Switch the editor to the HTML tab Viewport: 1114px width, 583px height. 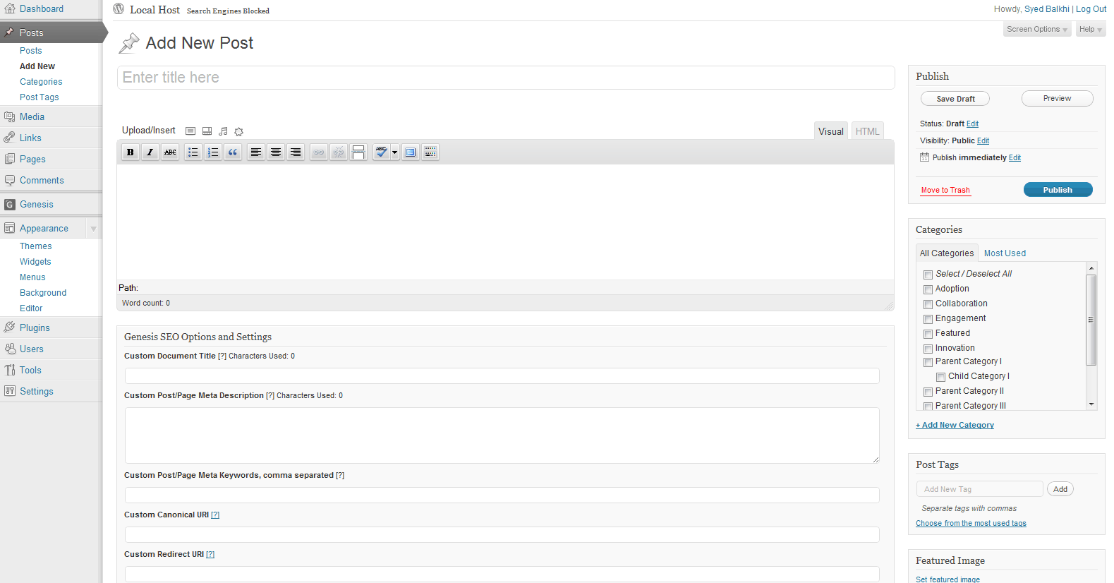click(x=867, y=131)
